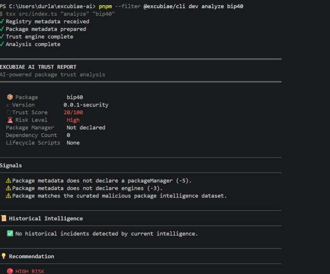Click the 'Dependency Count' label
Screen dimensions: 330x274
(32, 135)
